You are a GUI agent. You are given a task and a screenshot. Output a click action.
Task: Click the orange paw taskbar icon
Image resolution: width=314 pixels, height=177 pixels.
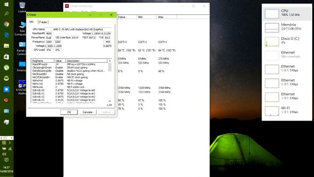pos(6,100)
